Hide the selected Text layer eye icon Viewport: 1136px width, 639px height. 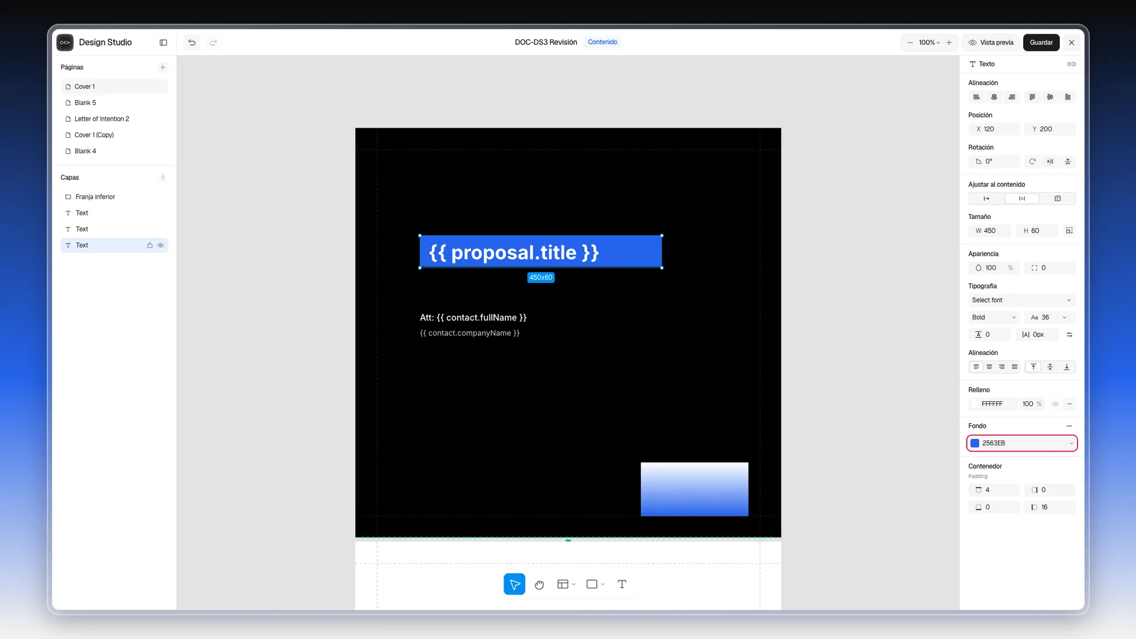pos(160,246)
